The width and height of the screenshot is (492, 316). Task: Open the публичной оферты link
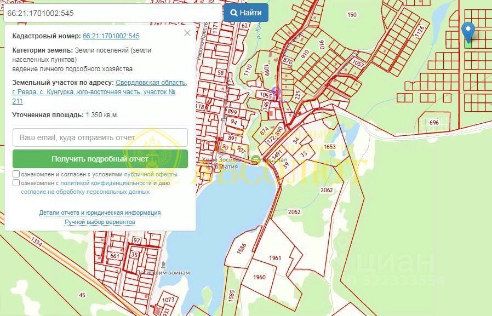[x=151, y=174]
